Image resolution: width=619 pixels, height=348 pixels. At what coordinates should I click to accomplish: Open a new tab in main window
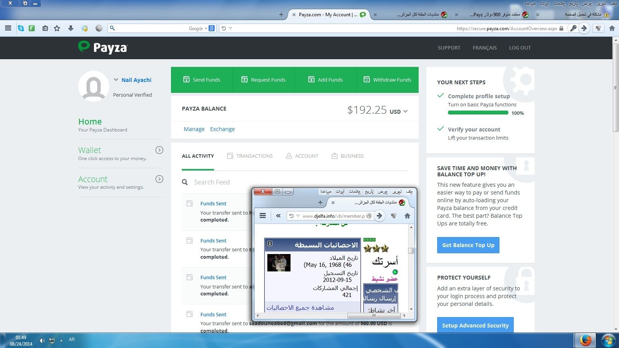tap(281, 15)
